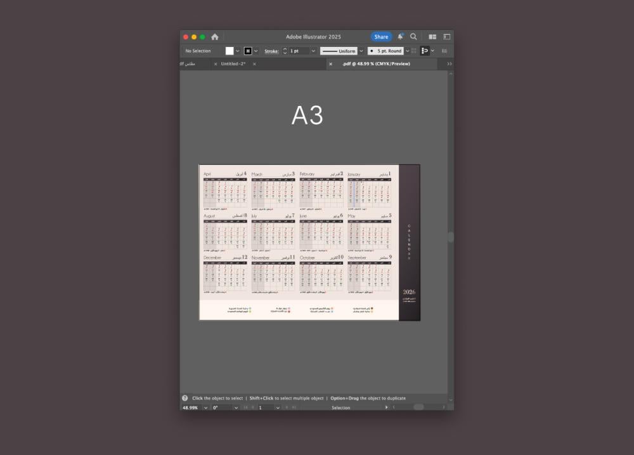Click the workspace switcher icon
The image size is (634, 455).
pos(446,37)
